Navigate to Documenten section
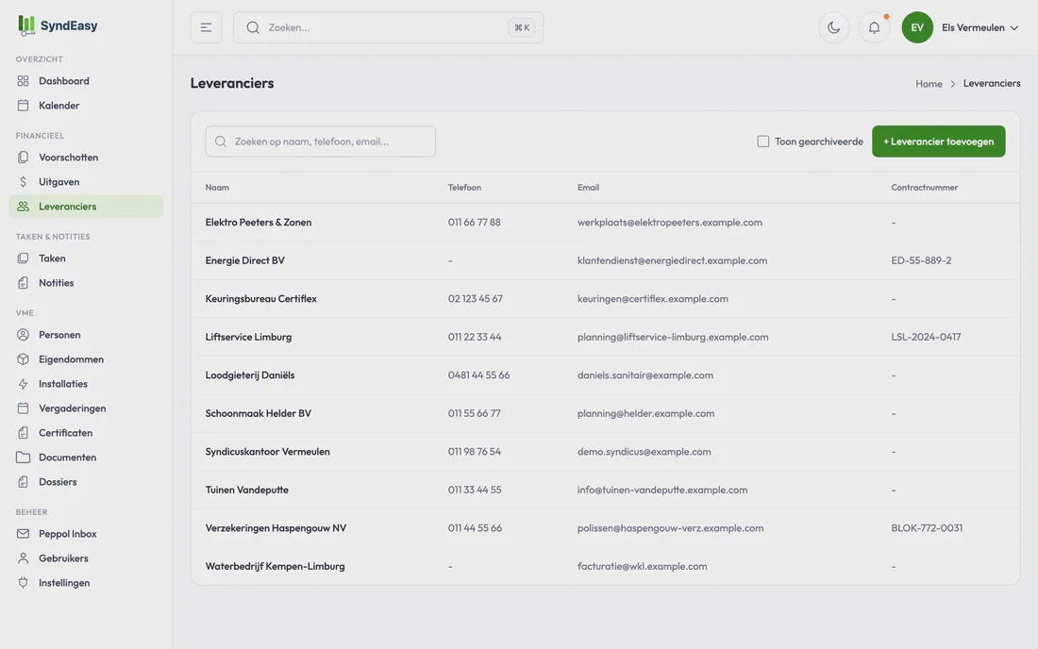 pos(86,458)
